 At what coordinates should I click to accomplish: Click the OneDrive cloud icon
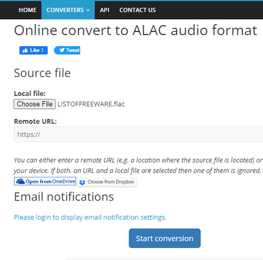tap(20, 182)
